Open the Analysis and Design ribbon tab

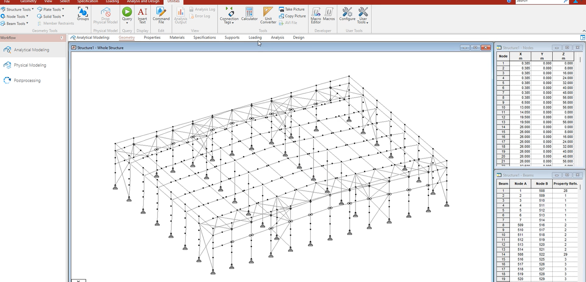(143, 1)
